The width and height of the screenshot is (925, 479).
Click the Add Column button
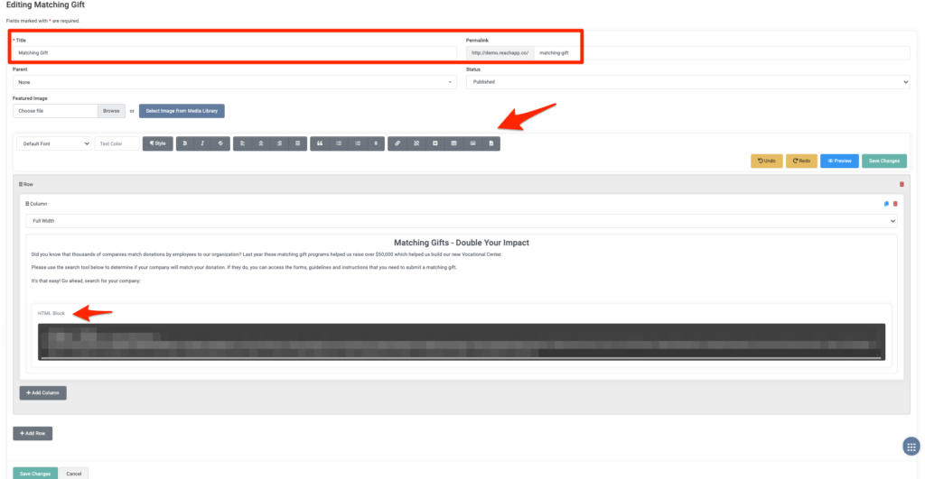(43, 393)
